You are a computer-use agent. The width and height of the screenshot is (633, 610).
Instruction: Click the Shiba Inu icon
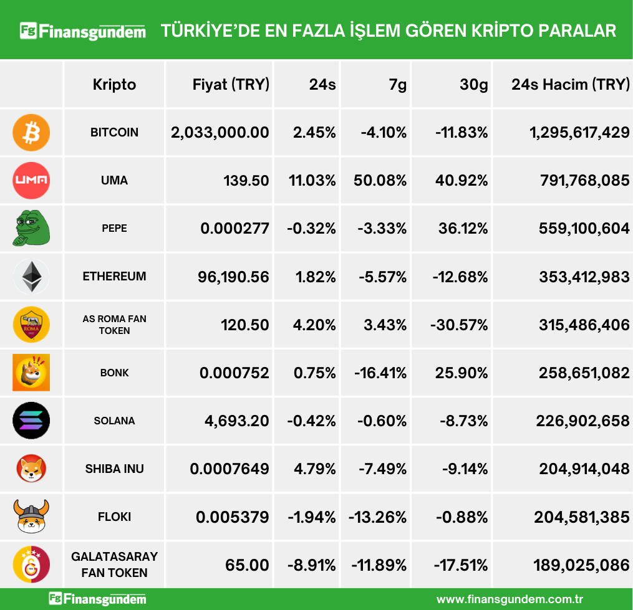pos(31,469)
